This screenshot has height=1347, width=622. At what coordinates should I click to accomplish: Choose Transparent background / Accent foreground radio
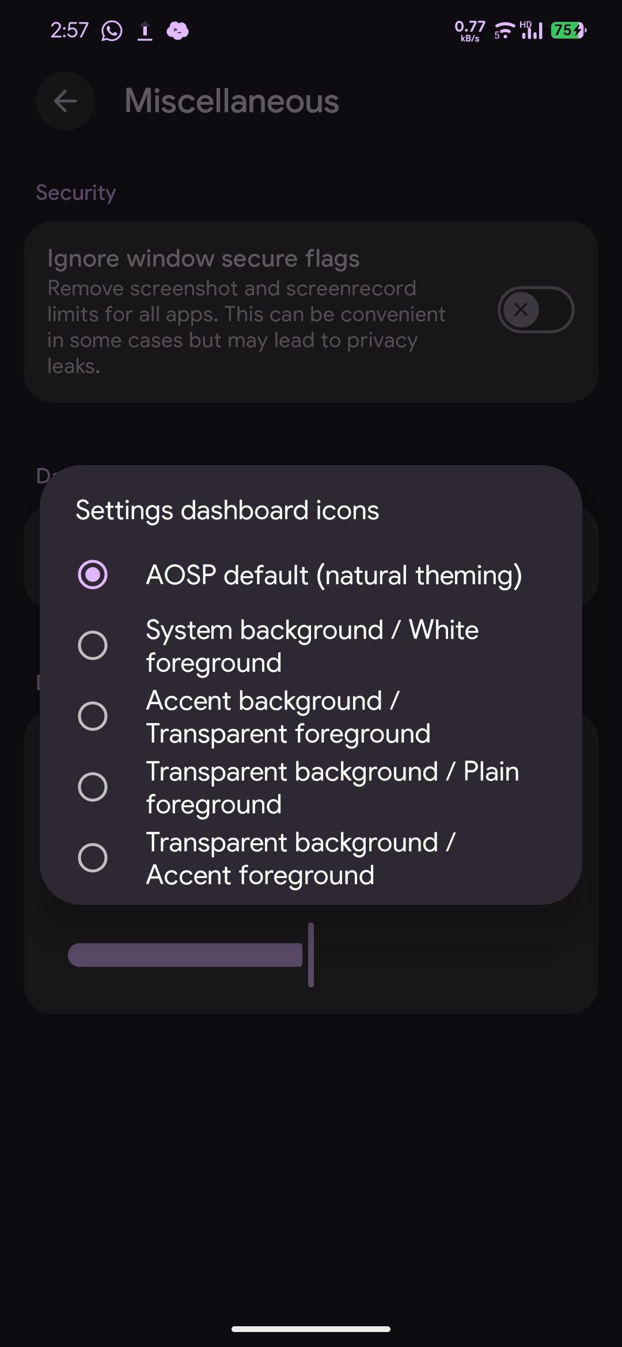pos(93,858)
